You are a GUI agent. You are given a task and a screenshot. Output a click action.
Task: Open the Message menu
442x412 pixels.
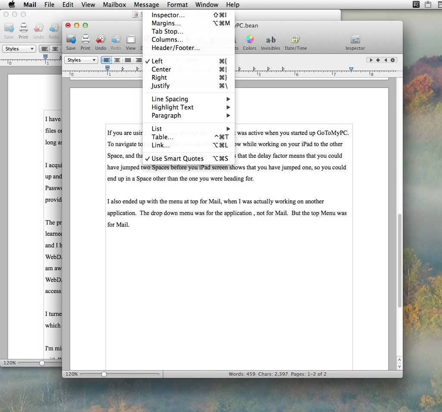(x=146, y=5)
